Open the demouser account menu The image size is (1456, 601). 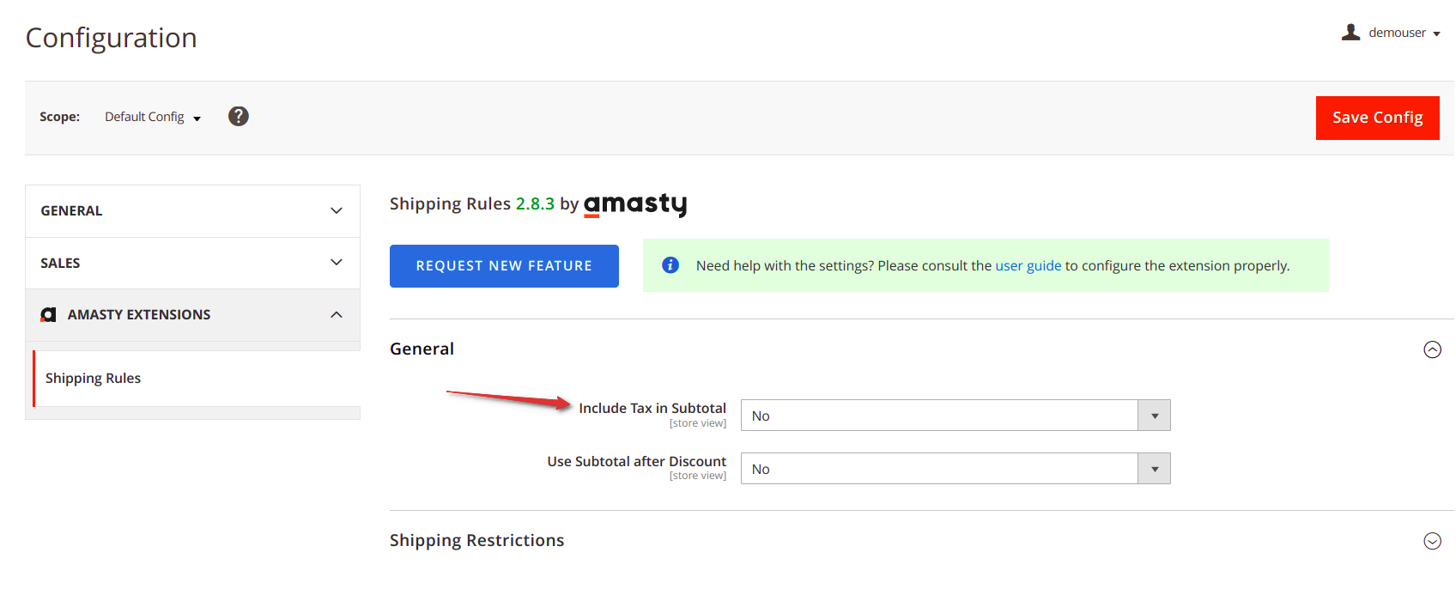pos(1391,33)
